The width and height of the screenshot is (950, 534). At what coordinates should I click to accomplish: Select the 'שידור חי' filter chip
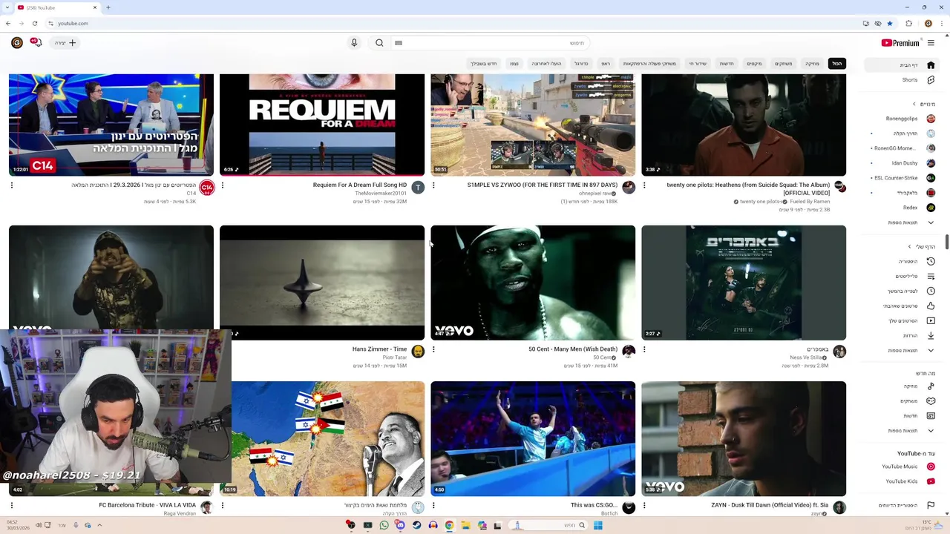698,64
